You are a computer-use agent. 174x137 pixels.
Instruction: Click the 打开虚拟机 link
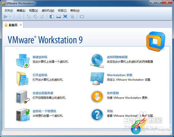[x=40, y=75]
